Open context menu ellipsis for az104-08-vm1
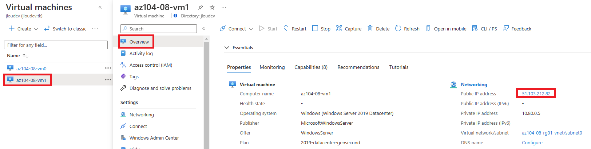The height and width of the screenshot is (149, 591). click(x=108, y=80)
